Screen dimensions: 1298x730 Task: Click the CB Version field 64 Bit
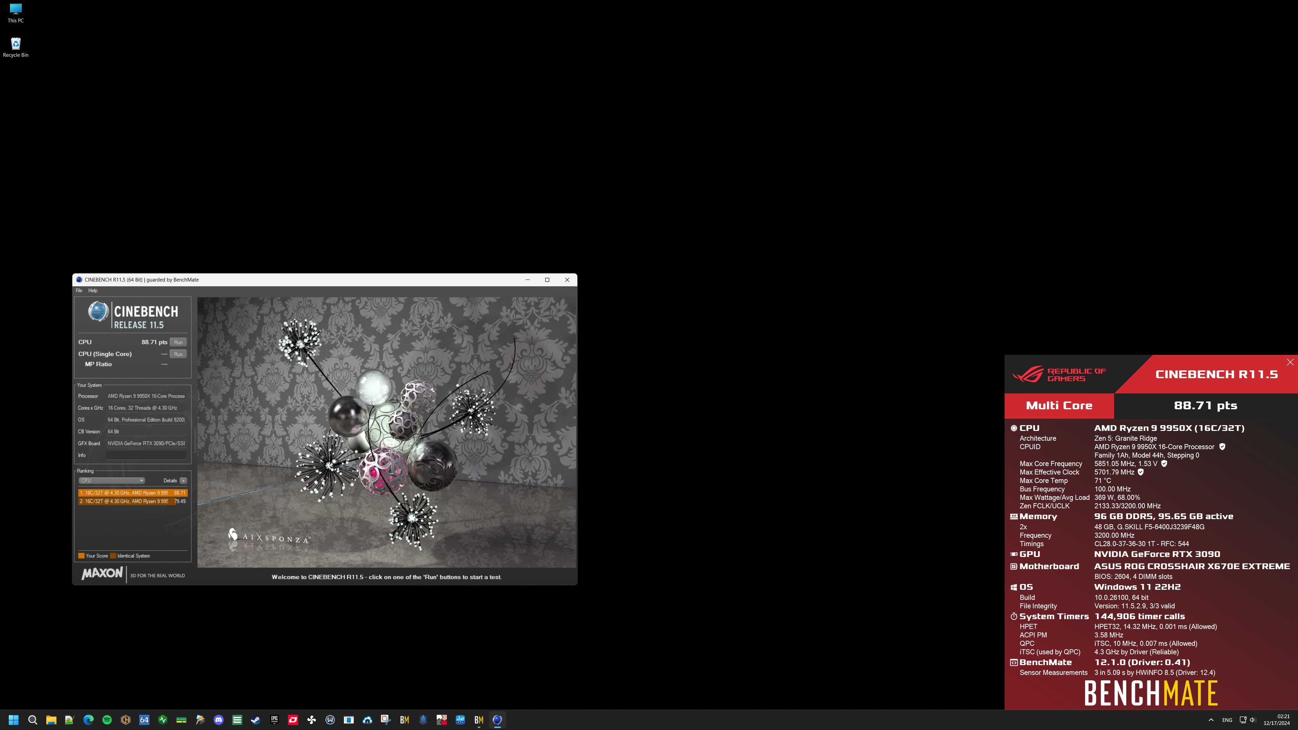[x=146, y=432]
